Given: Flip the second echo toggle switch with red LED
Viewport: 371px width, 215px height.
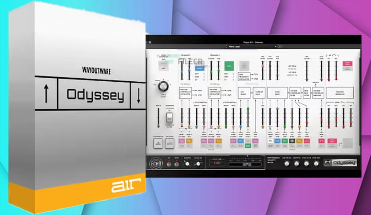Looking at the screenshot, I should [177, 163].
